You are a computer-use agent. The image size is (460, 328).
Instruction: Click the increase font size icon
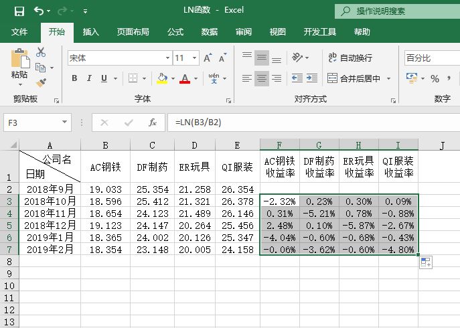coord(205,58)
